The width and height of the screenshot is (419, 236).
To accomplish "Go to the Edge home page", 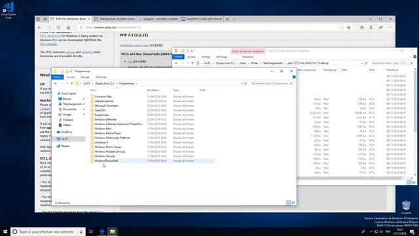I will point(68,28).
